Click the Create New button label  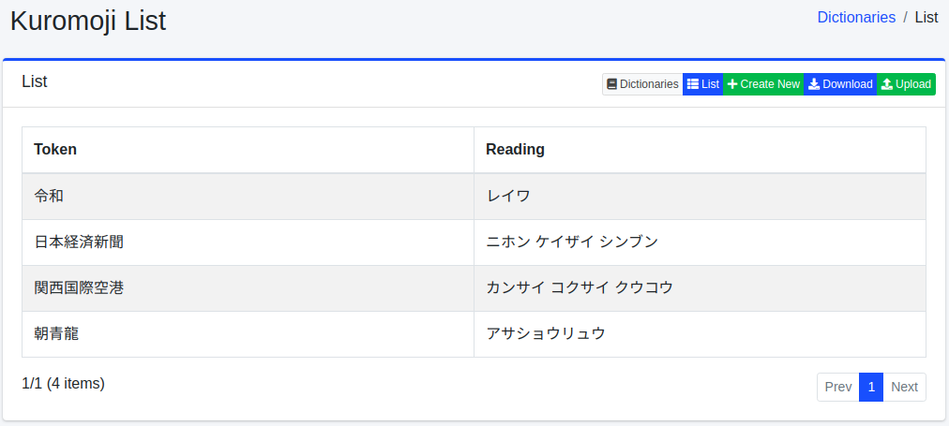(770, 84)
